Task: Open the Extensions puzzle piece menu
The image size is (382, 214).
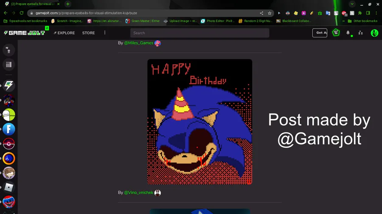Action: (x=360, y=13)
